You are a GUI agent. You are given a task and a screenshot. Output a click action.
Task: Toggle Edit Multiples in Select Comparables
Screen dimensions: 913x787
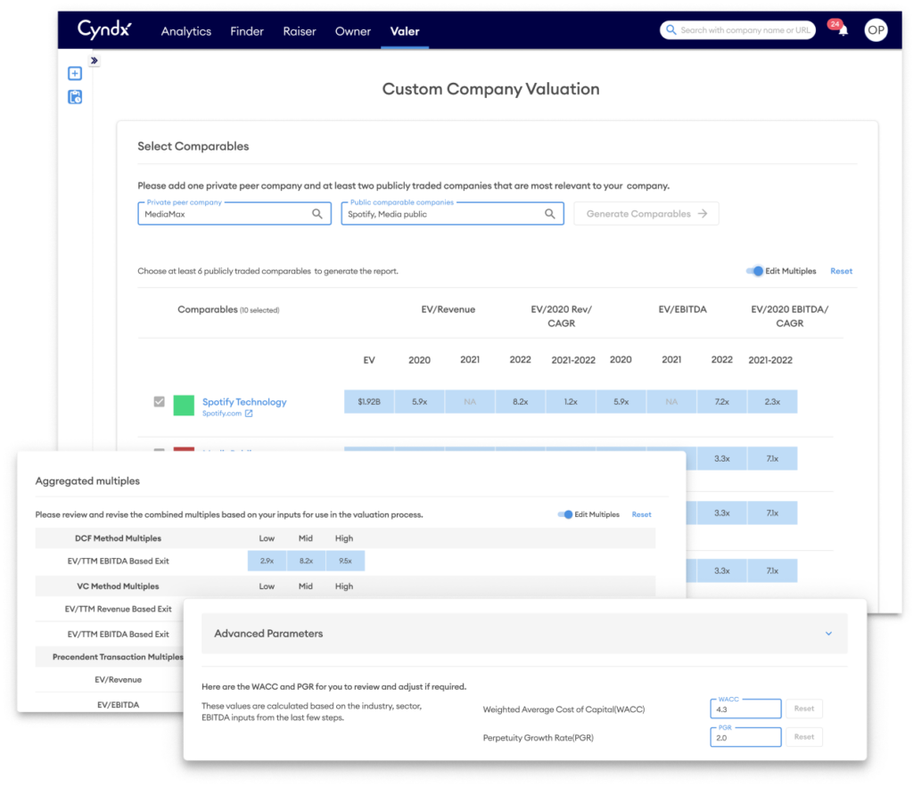[x=755, y=271]
